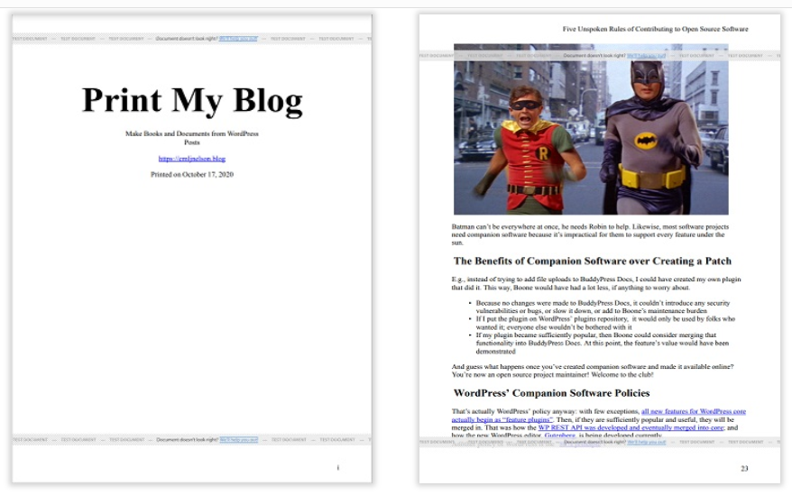Click the Batman and Robin photo

pos(591,129)
